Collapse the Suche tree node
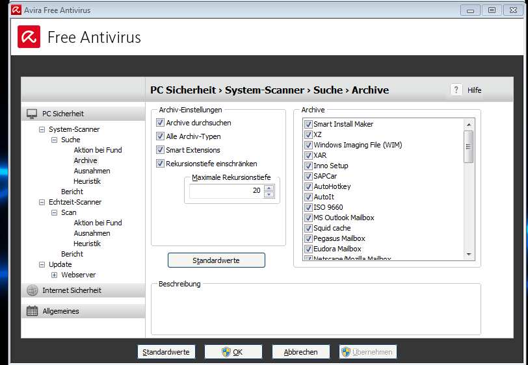Viewport: 528px width, 365px height. [x=54, y=140]
